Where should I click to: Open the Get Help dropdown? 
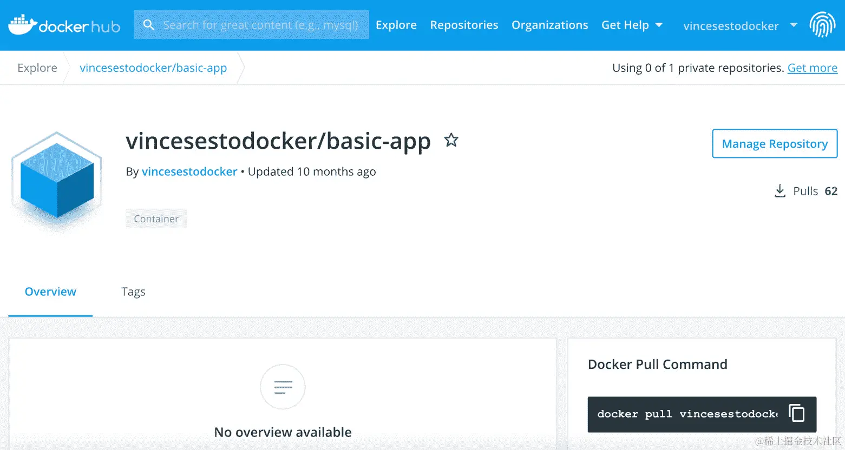pyautogui.click(x=632, y=24)
